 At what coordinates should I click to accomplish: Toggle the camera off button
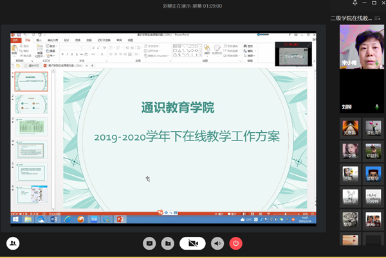(x=192, y=243)
